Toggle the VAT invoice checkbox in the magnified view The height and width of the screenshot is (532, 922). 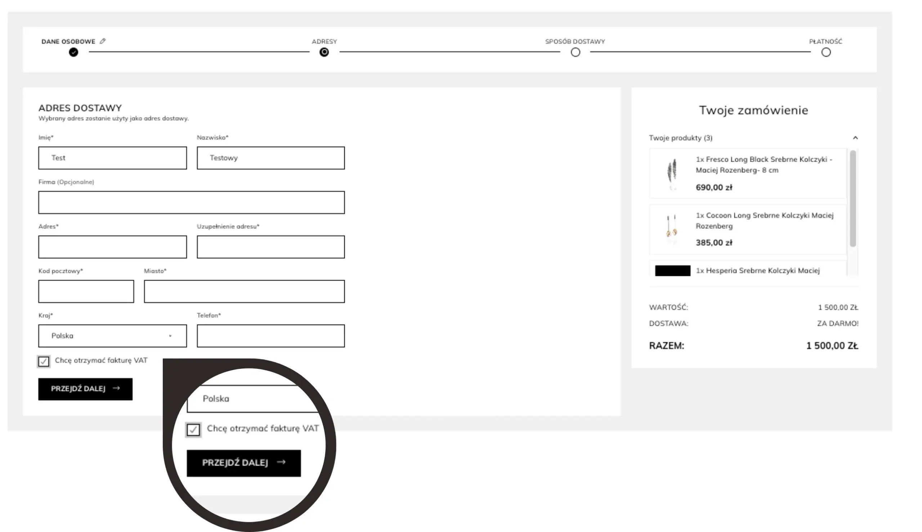(x=194, y=430)
